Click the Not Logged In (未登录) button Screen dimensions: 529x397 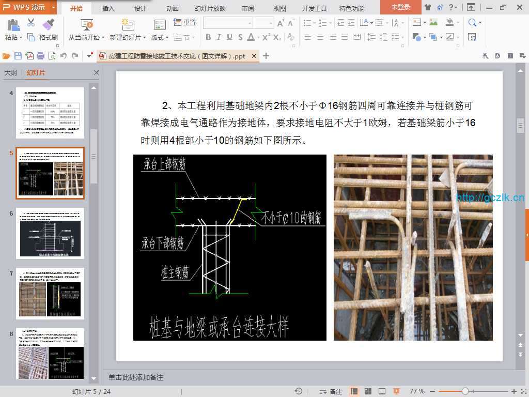tap(400, 7)
